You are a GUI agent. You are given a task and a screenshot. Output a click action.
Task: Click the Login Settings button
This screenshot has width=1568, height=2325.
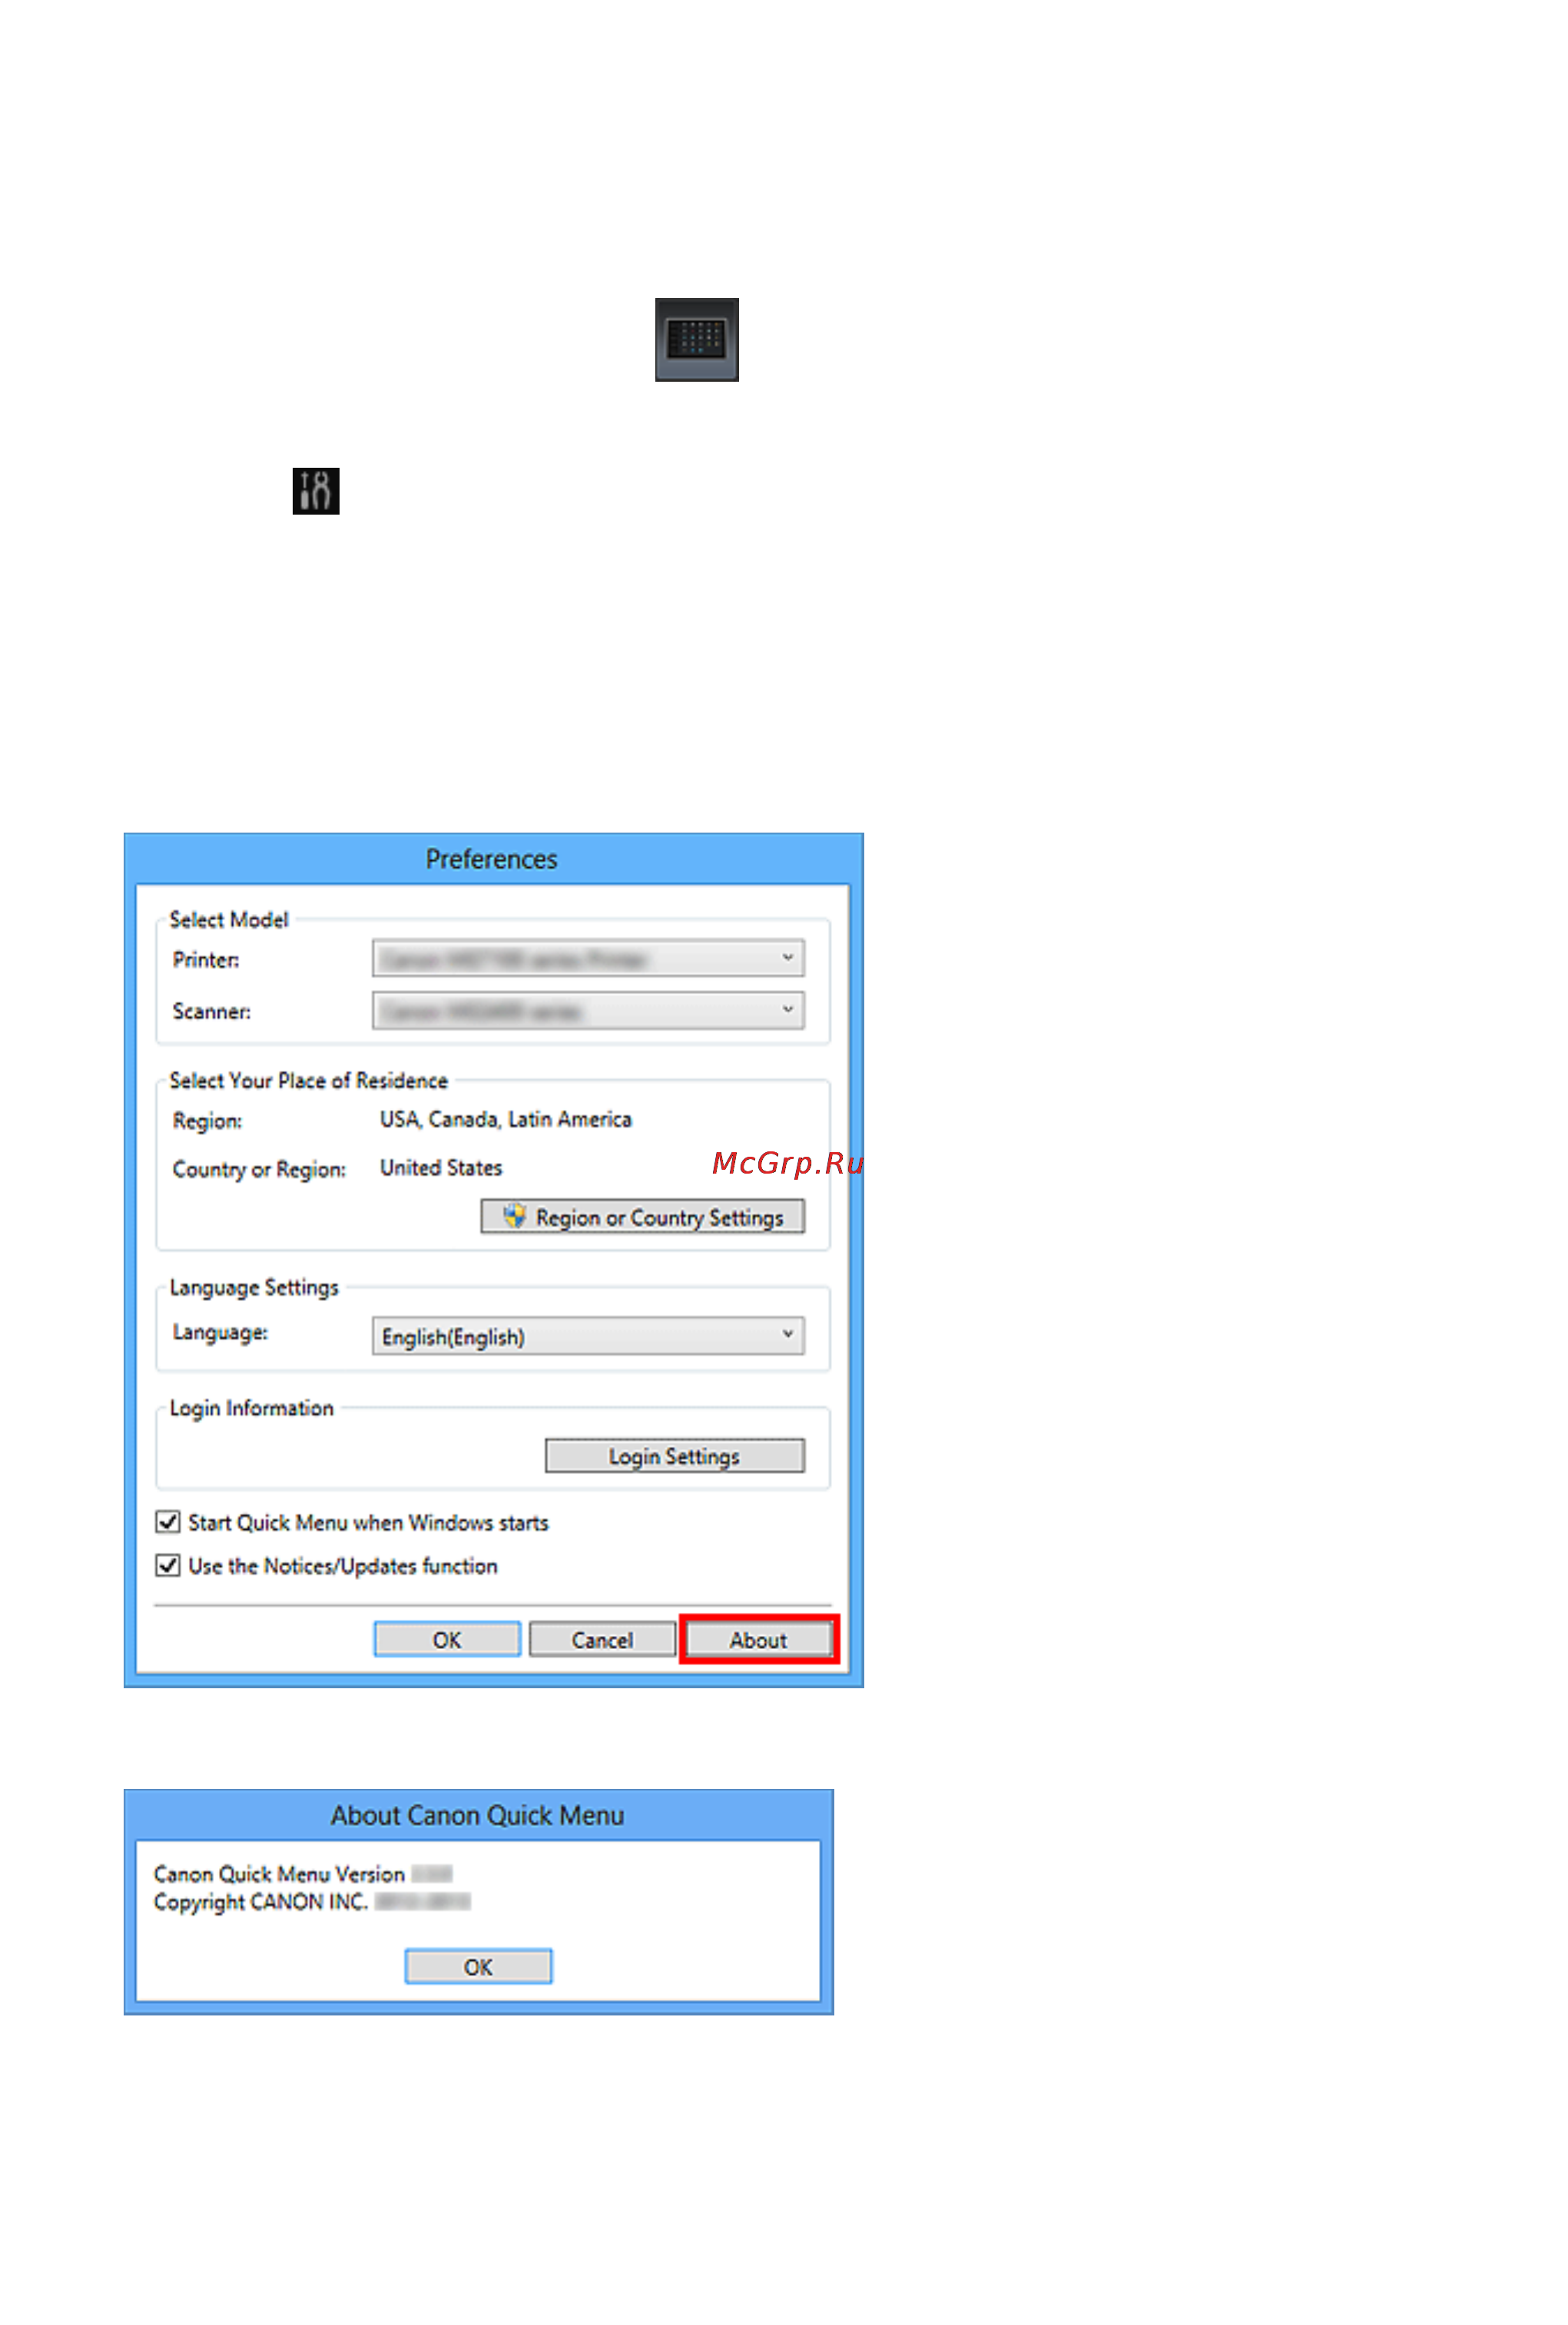674,1456
